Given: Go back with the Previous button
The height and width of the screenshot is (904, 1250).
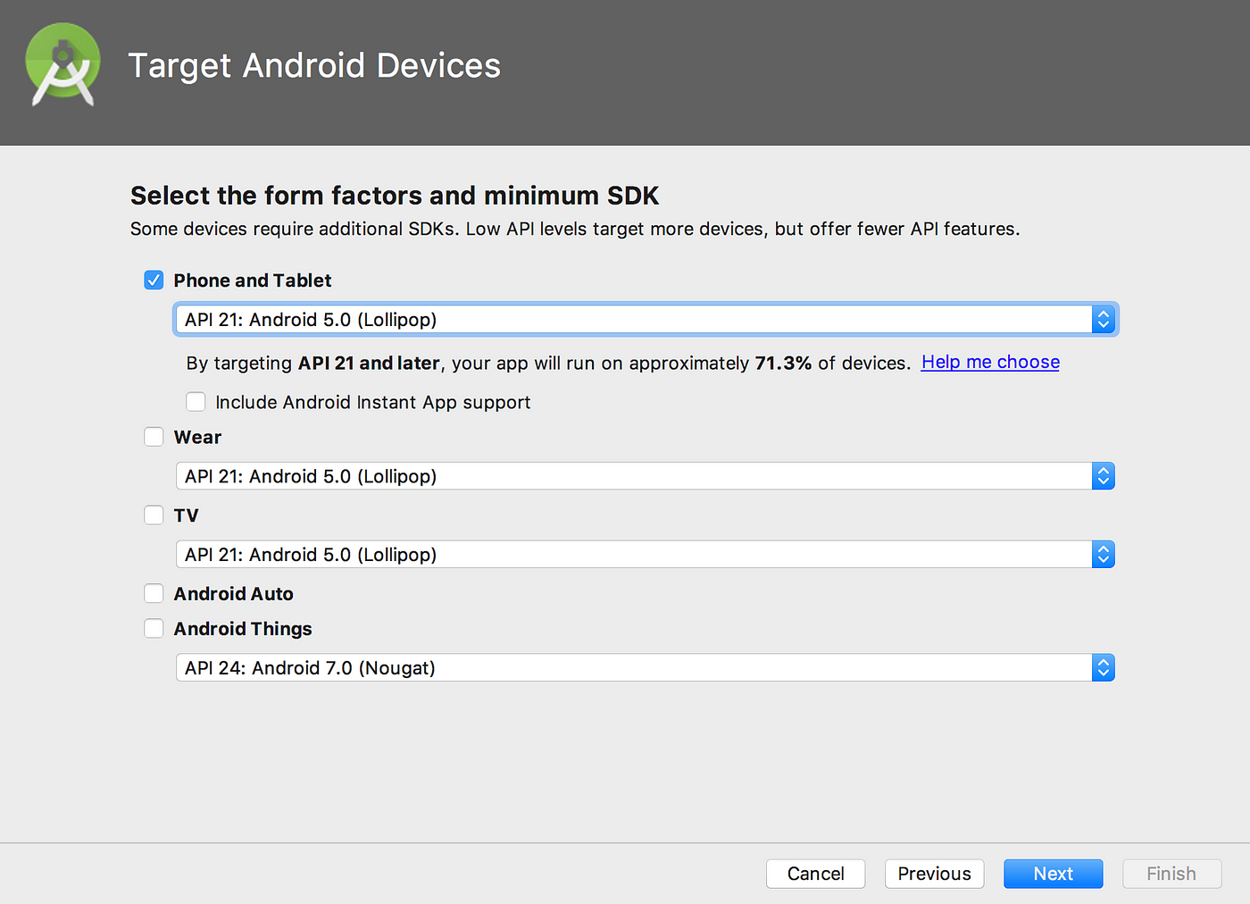Looking at the screenshot, I should [x=934, y=874].
